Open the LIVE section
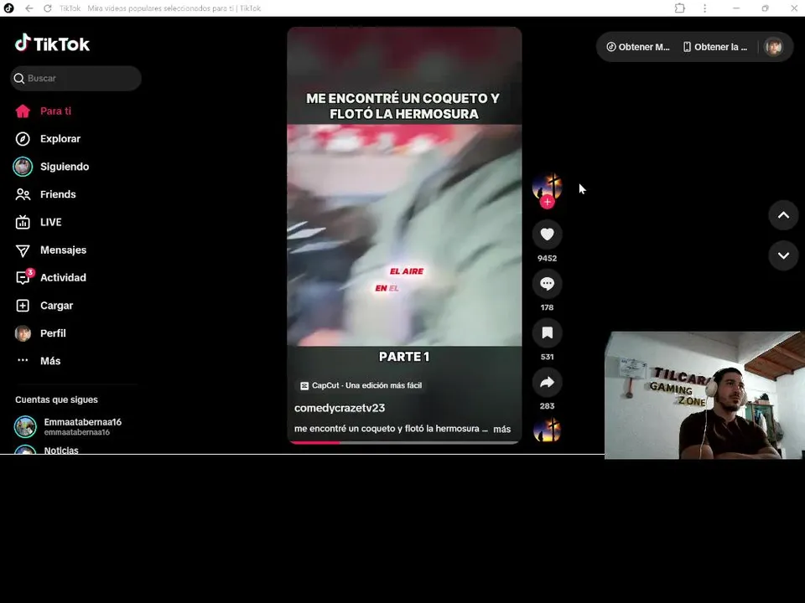The width and height of the screenshot is (805, 603). click(x=38, y=222)
